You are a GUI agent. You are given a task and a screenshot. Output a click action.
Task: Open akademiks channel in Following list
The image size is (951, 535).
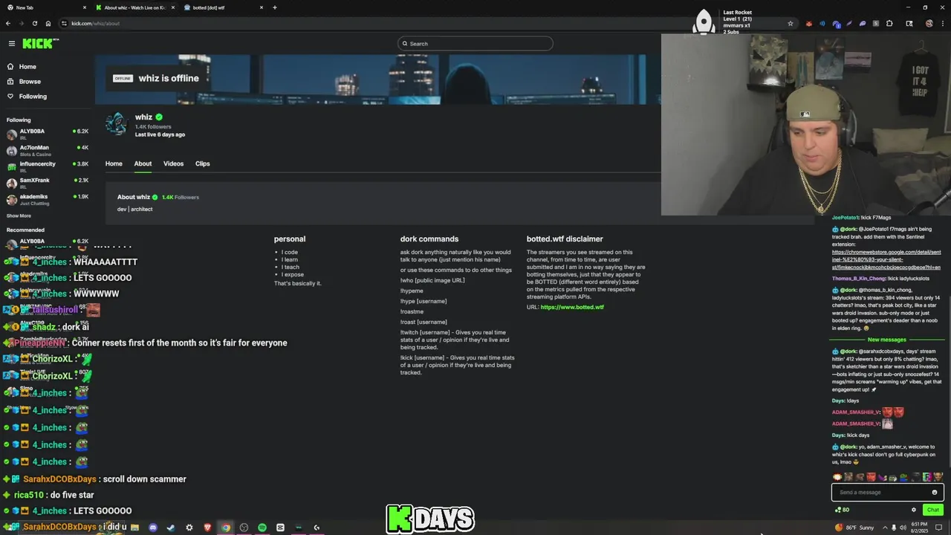[x=48, y=199]
